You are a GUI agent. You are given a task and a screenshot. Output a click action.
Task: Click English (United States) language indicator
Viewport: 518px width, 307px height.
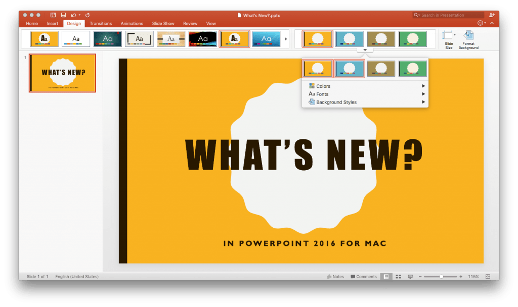click(77, 277)
